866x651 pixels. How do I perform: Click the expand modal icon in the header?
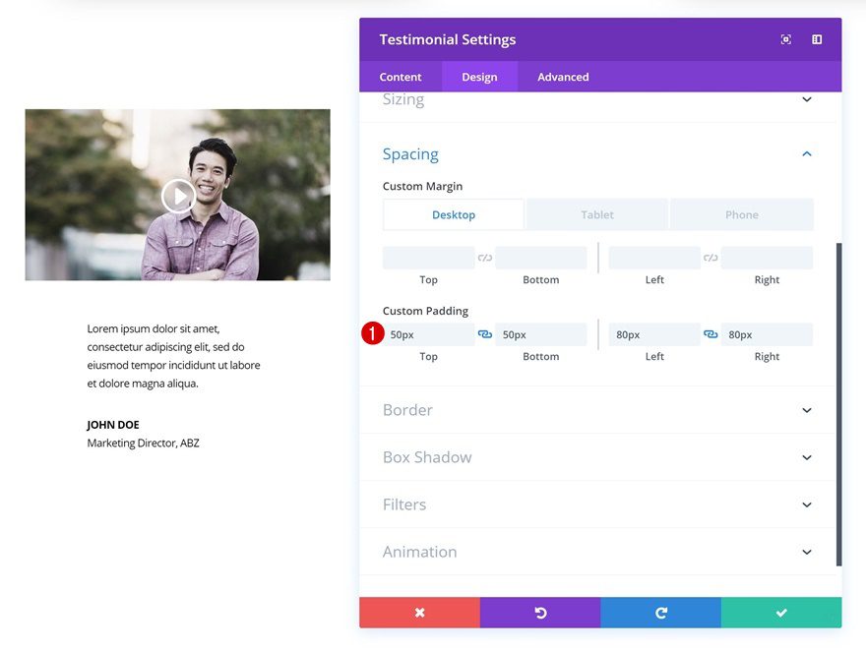785,38
